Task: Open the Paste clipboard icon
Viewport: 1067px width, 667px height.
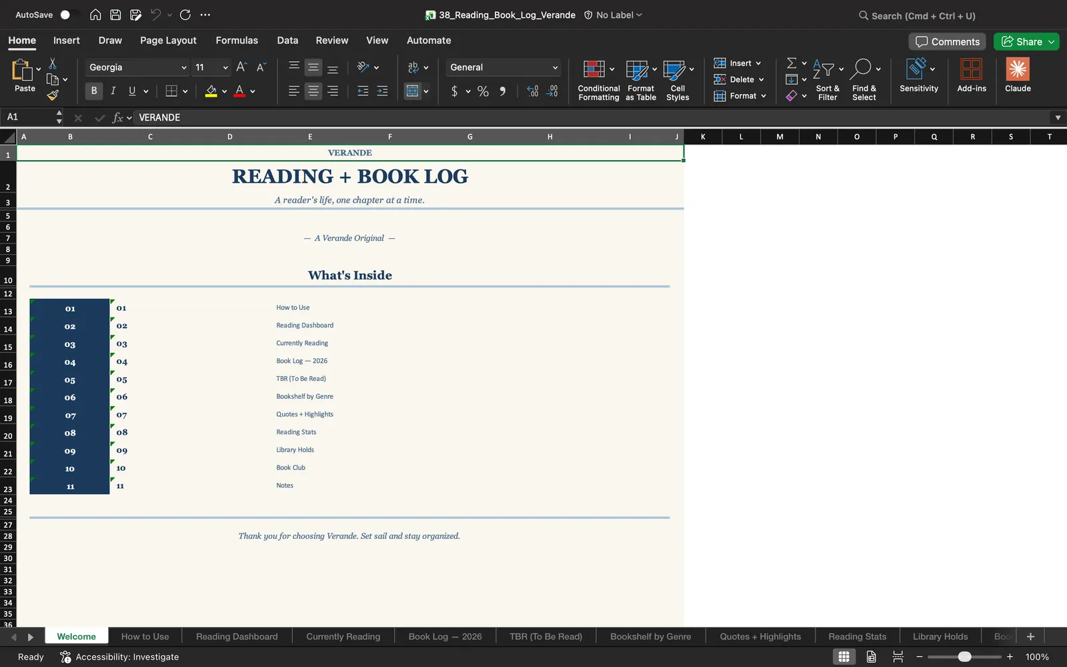Action: 22,69
